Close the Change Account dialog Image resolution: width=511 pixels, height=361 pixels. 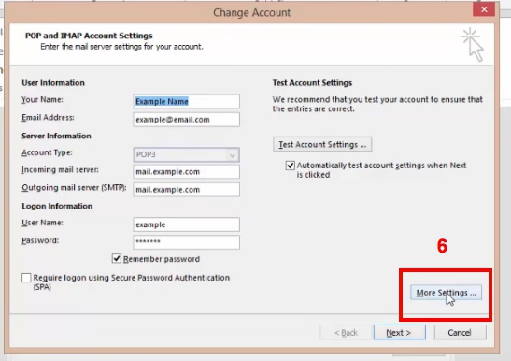coord(484,9)
